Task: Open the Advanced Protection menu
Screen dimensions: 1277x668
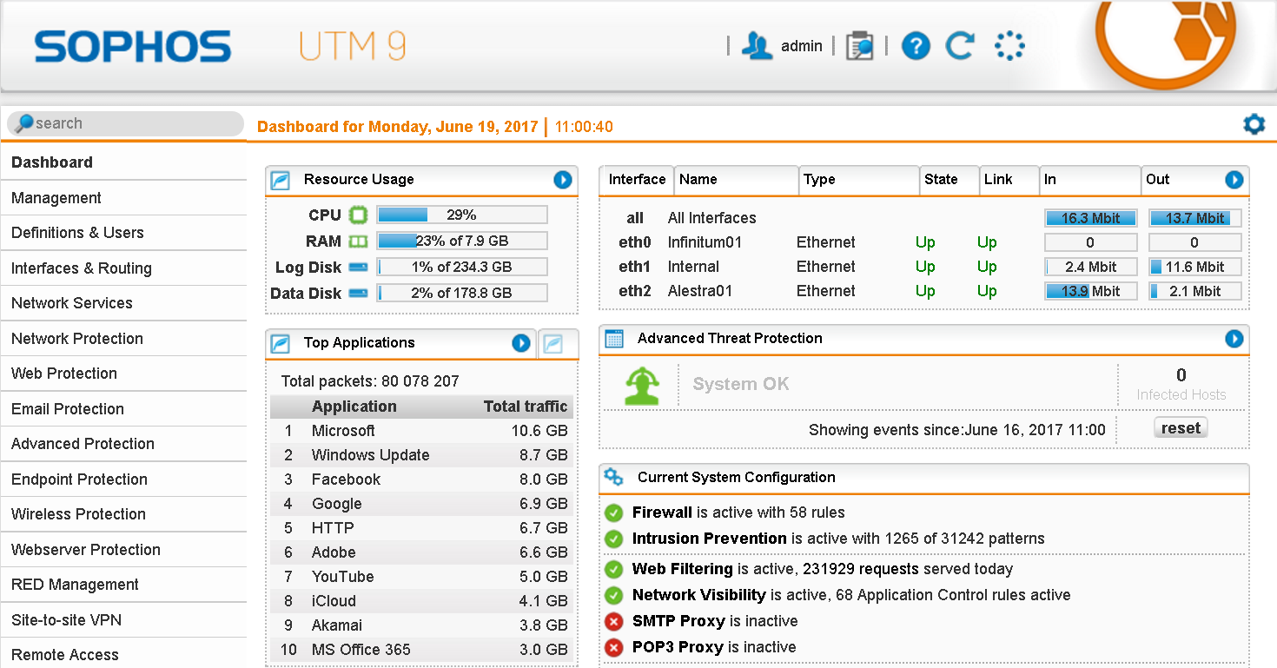Action: (123, 444)
